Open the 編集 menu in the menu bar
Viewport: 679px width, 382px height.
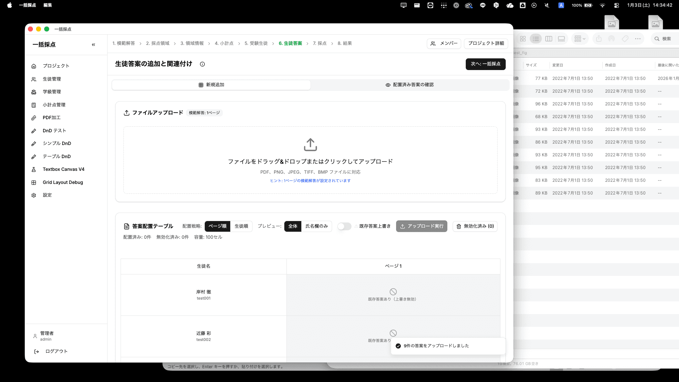pyautogui.click(x=47, y=5)
